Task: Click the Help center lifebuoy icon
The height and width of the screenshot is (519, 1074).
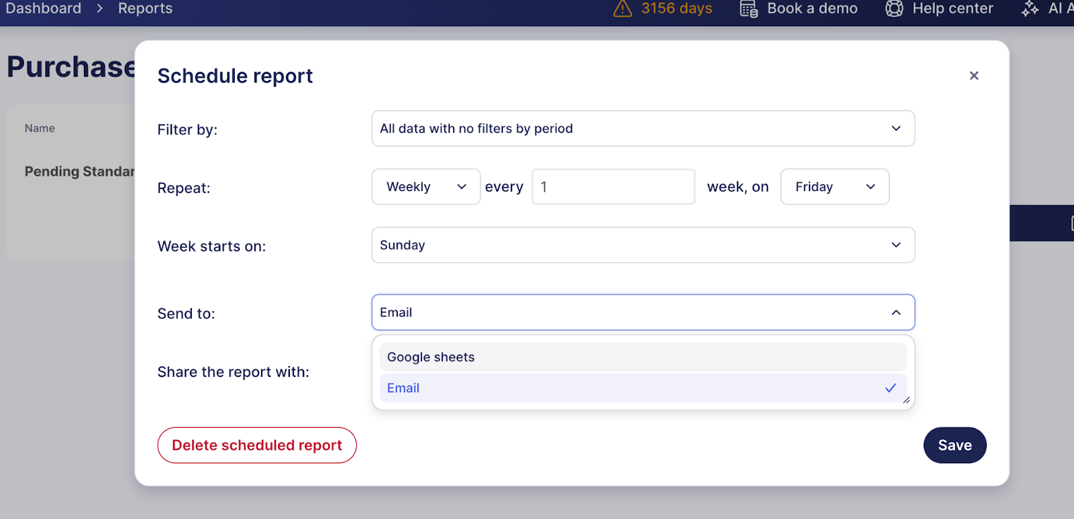Action: click(x=894, y=9)
